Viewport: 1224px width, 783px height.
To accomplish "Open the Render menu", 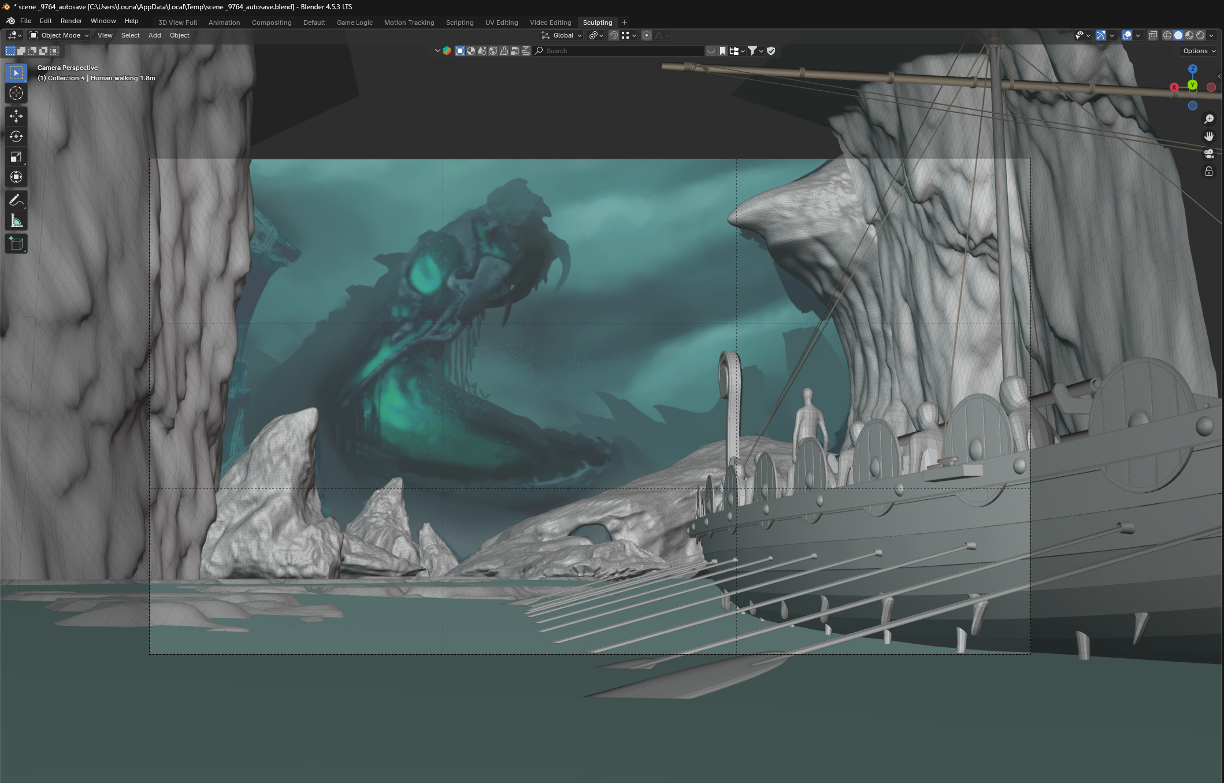I will coord(71,21).
